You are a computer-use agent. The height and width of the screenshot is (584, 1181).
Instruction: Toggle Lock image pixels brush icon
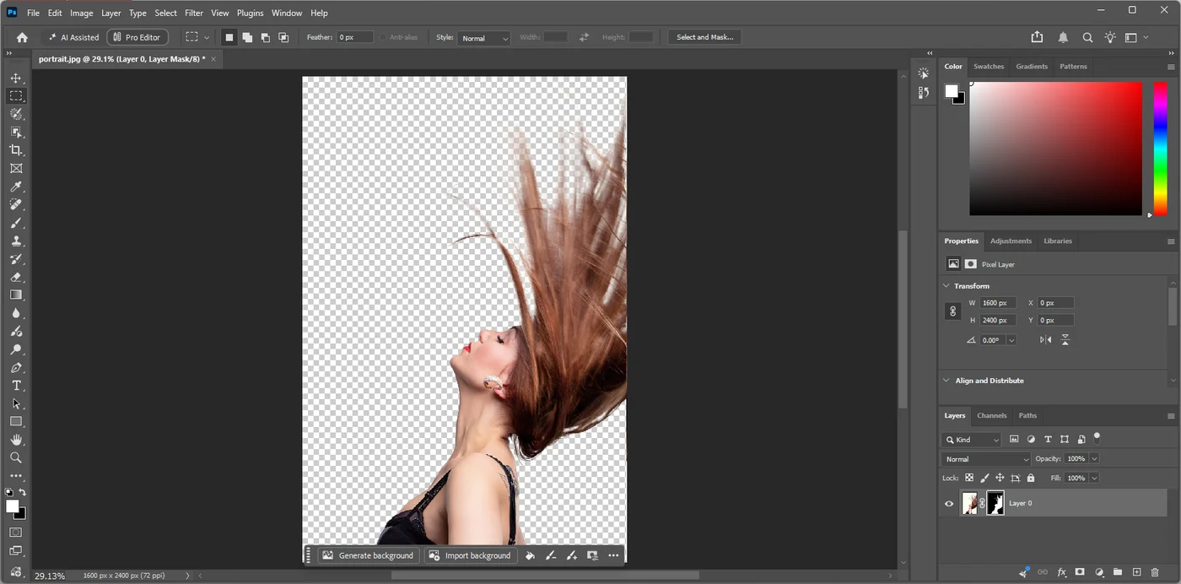coord(984,478)
